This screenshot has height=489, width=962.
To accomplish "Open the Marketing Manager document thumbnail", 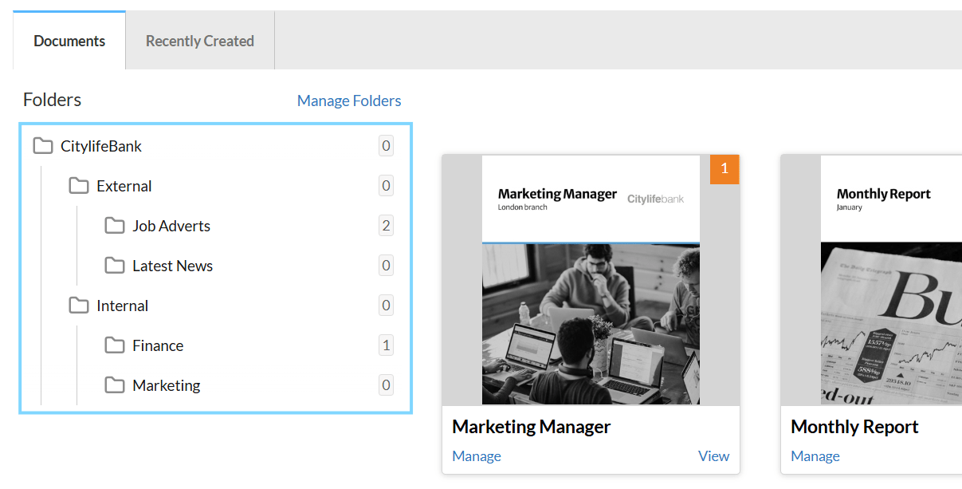I will pyautogui.click(x=591, y=281).
